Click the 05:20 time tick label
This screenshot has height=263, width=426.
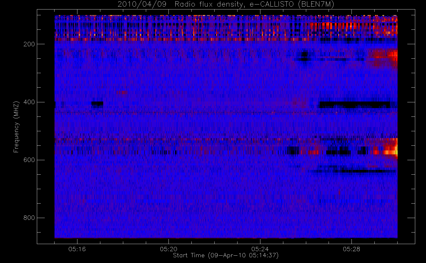point(169,249)
